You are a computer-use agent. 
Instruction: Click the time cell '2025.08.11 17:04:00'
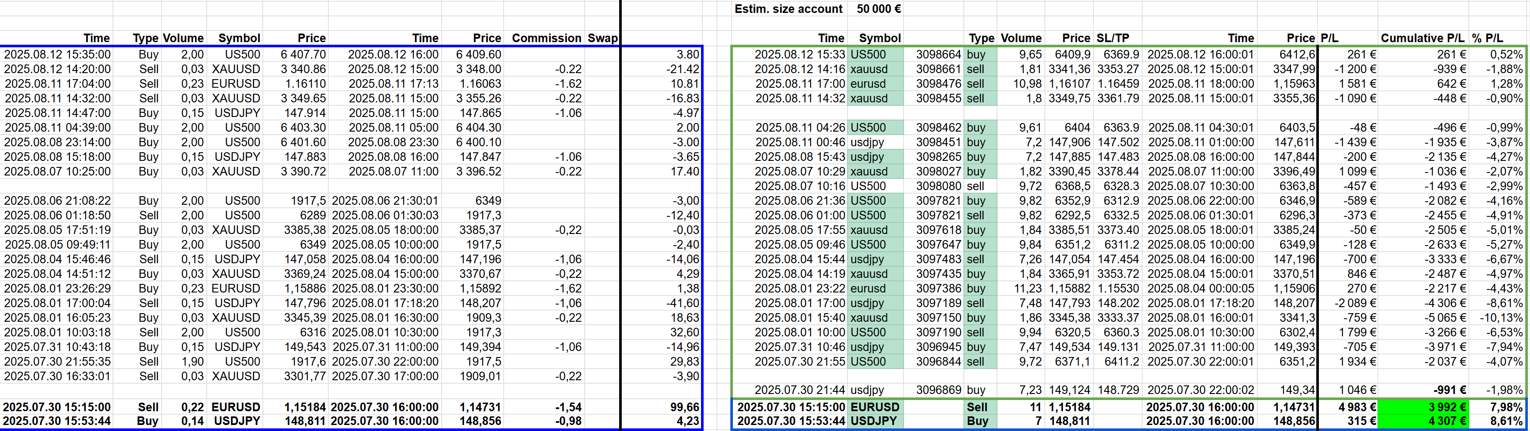tap(57, 83)
